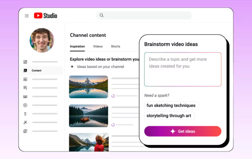Open the Customization magic wand icon
The image size is (252, 159).
click(x=25, y=122)
